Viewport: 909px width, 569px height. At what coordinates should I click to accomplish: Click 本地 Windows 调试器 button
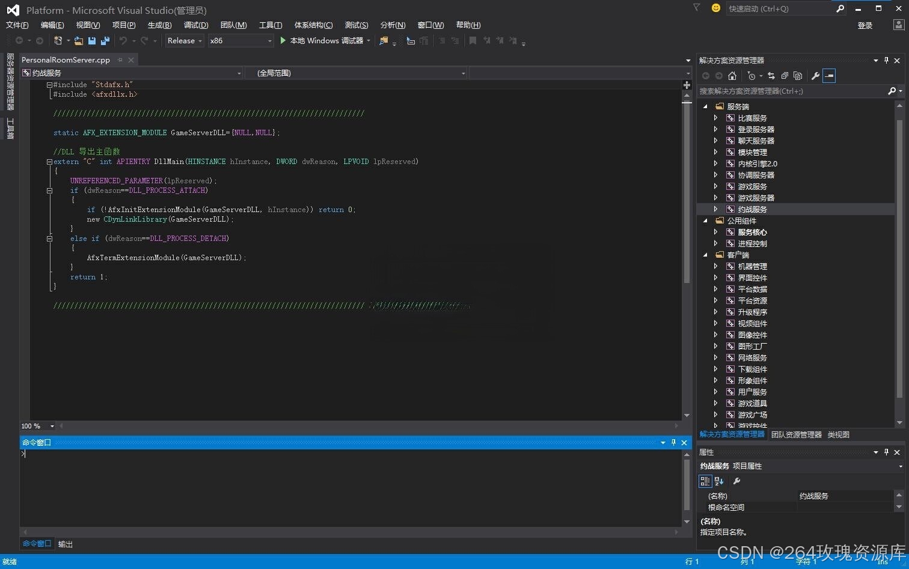pos(325,41)
